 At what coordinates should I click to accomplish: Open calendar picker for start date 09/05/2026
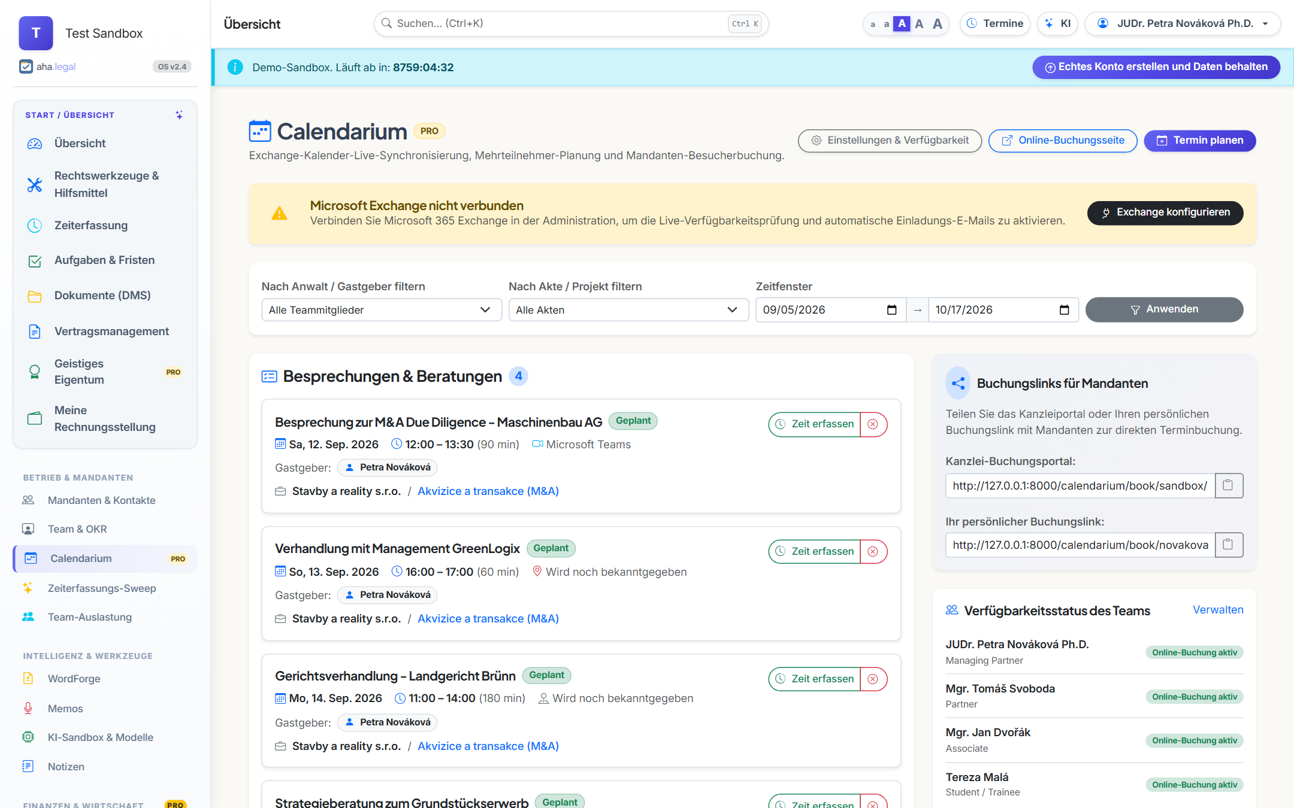(891, 310)
